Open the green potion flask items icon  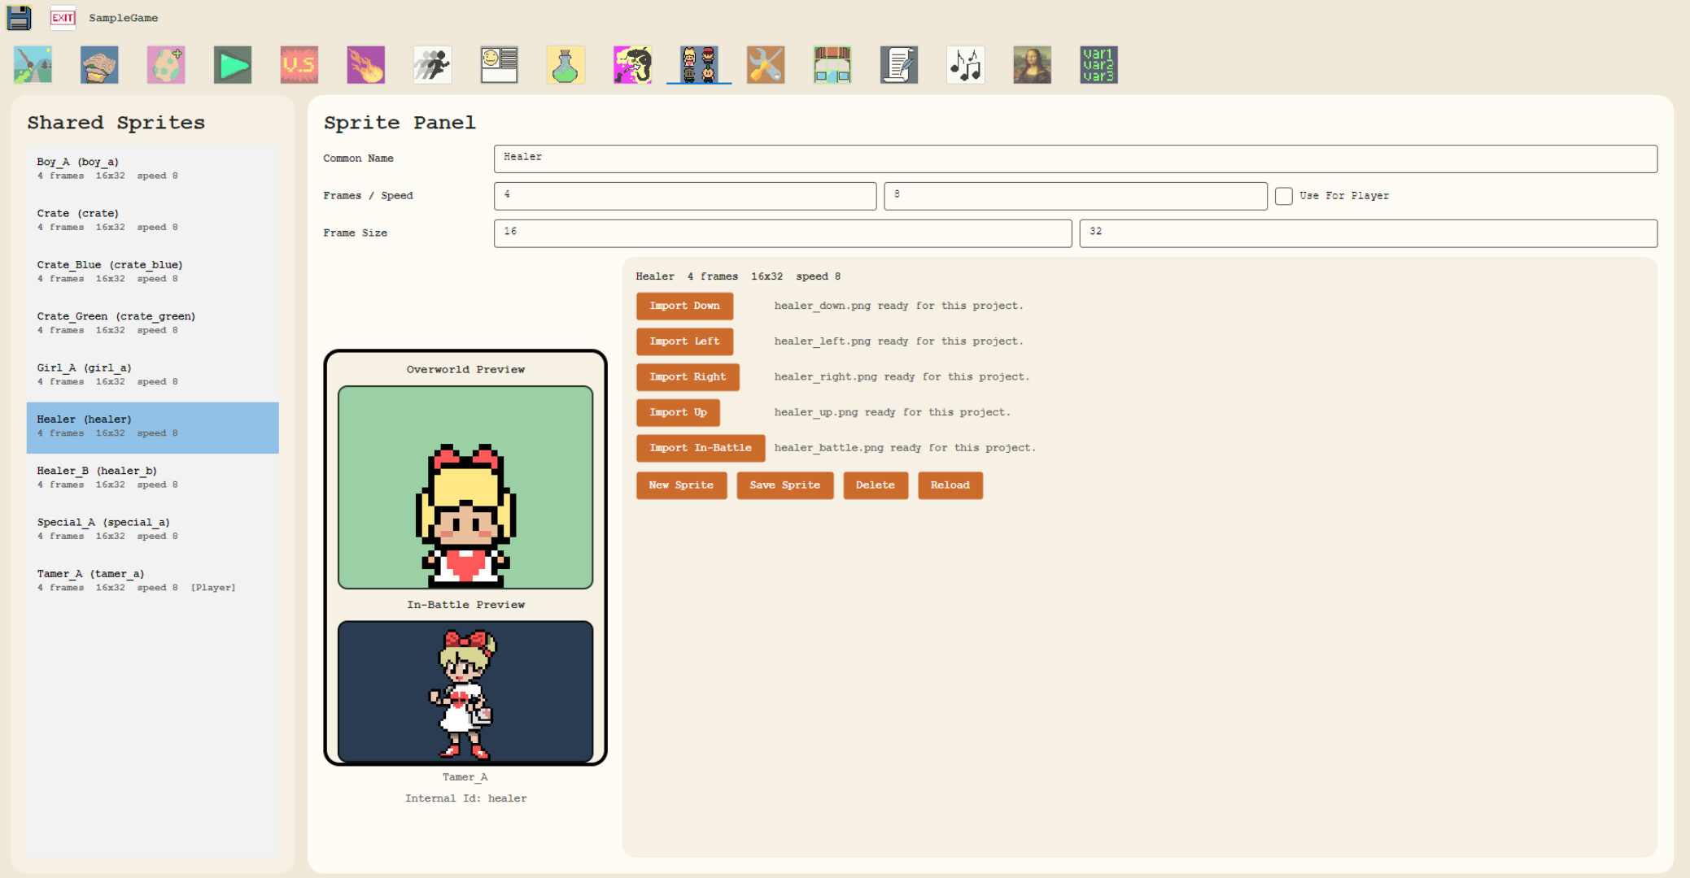point(566,65)
